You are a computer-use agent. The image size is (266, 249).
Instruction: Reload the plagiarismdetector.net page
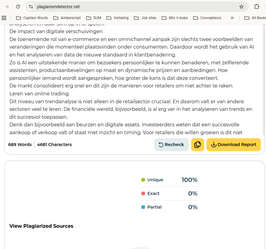(18, 7)
